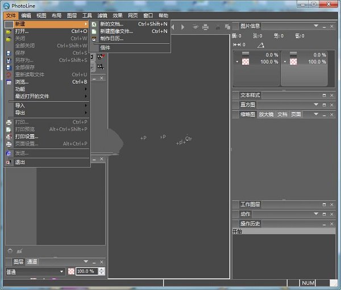Click the layer opacity checker swatch

pyautogui.click(x=71, y=271)
